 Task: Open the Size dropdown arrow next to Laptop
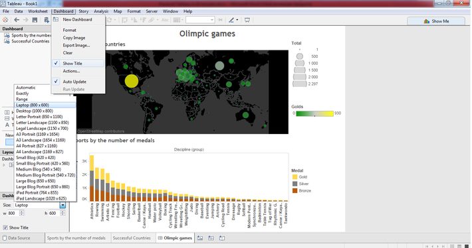(62, 205)
